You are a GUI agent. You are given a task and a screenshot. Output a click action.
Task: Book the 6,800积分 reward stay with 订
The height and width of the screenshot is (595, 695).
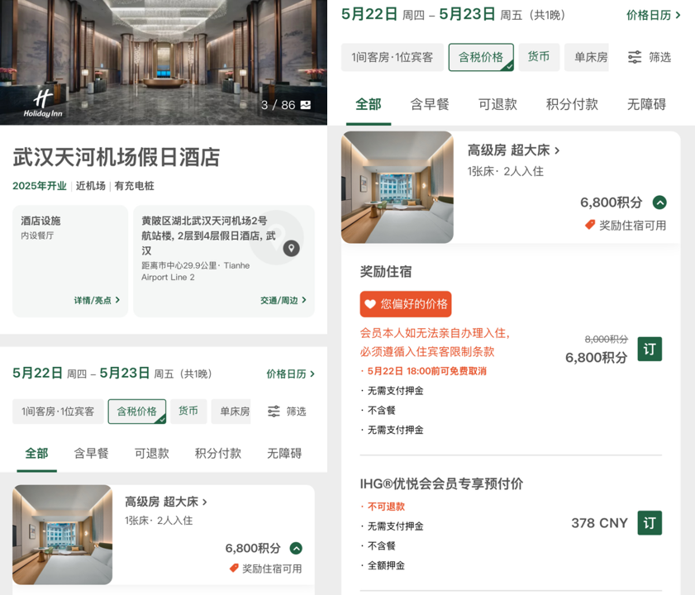(650, 349)
